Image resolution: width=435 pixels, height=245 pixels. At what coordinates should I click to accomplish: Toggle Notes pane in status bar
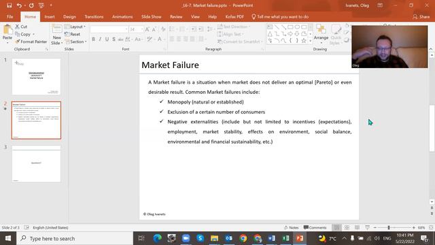point(292,227)
